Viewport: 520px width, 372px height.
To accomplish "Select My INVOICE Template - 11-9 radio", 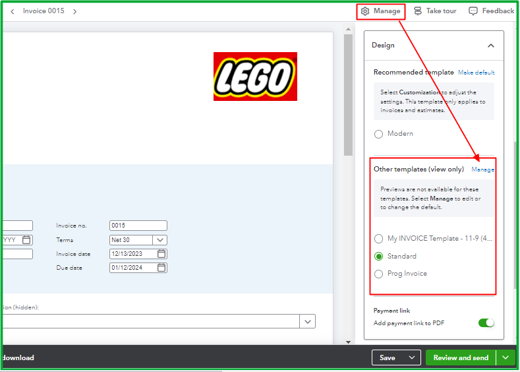I will (378, 239).
